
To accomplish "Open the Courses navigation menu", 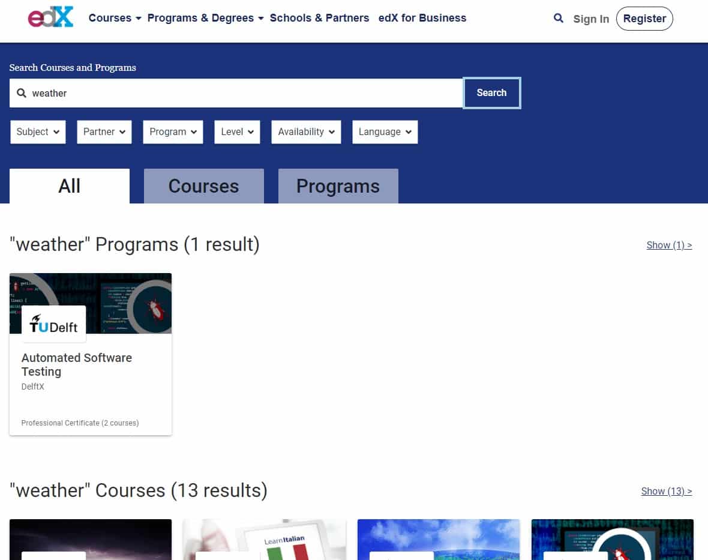I will (115, 18).
